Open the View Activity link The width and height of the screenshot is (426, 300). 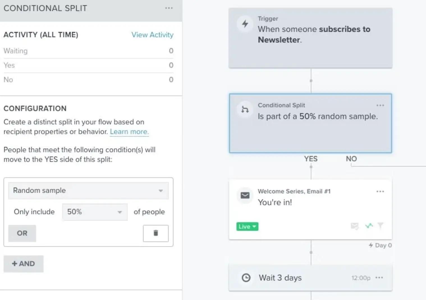[x=152, y=35]
